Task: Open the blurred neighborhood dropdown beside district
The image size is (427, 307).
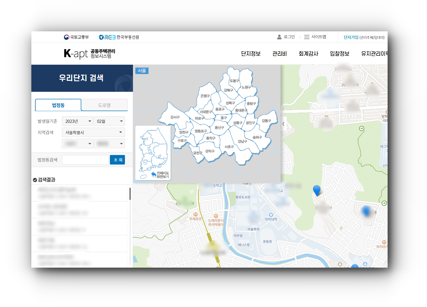Action: (109, 143)
